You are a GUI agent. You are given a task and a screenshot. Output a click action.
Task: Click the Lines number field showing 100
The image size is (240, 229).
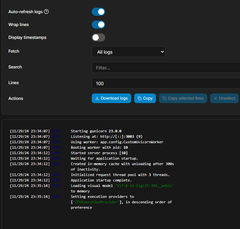(166, 84)
